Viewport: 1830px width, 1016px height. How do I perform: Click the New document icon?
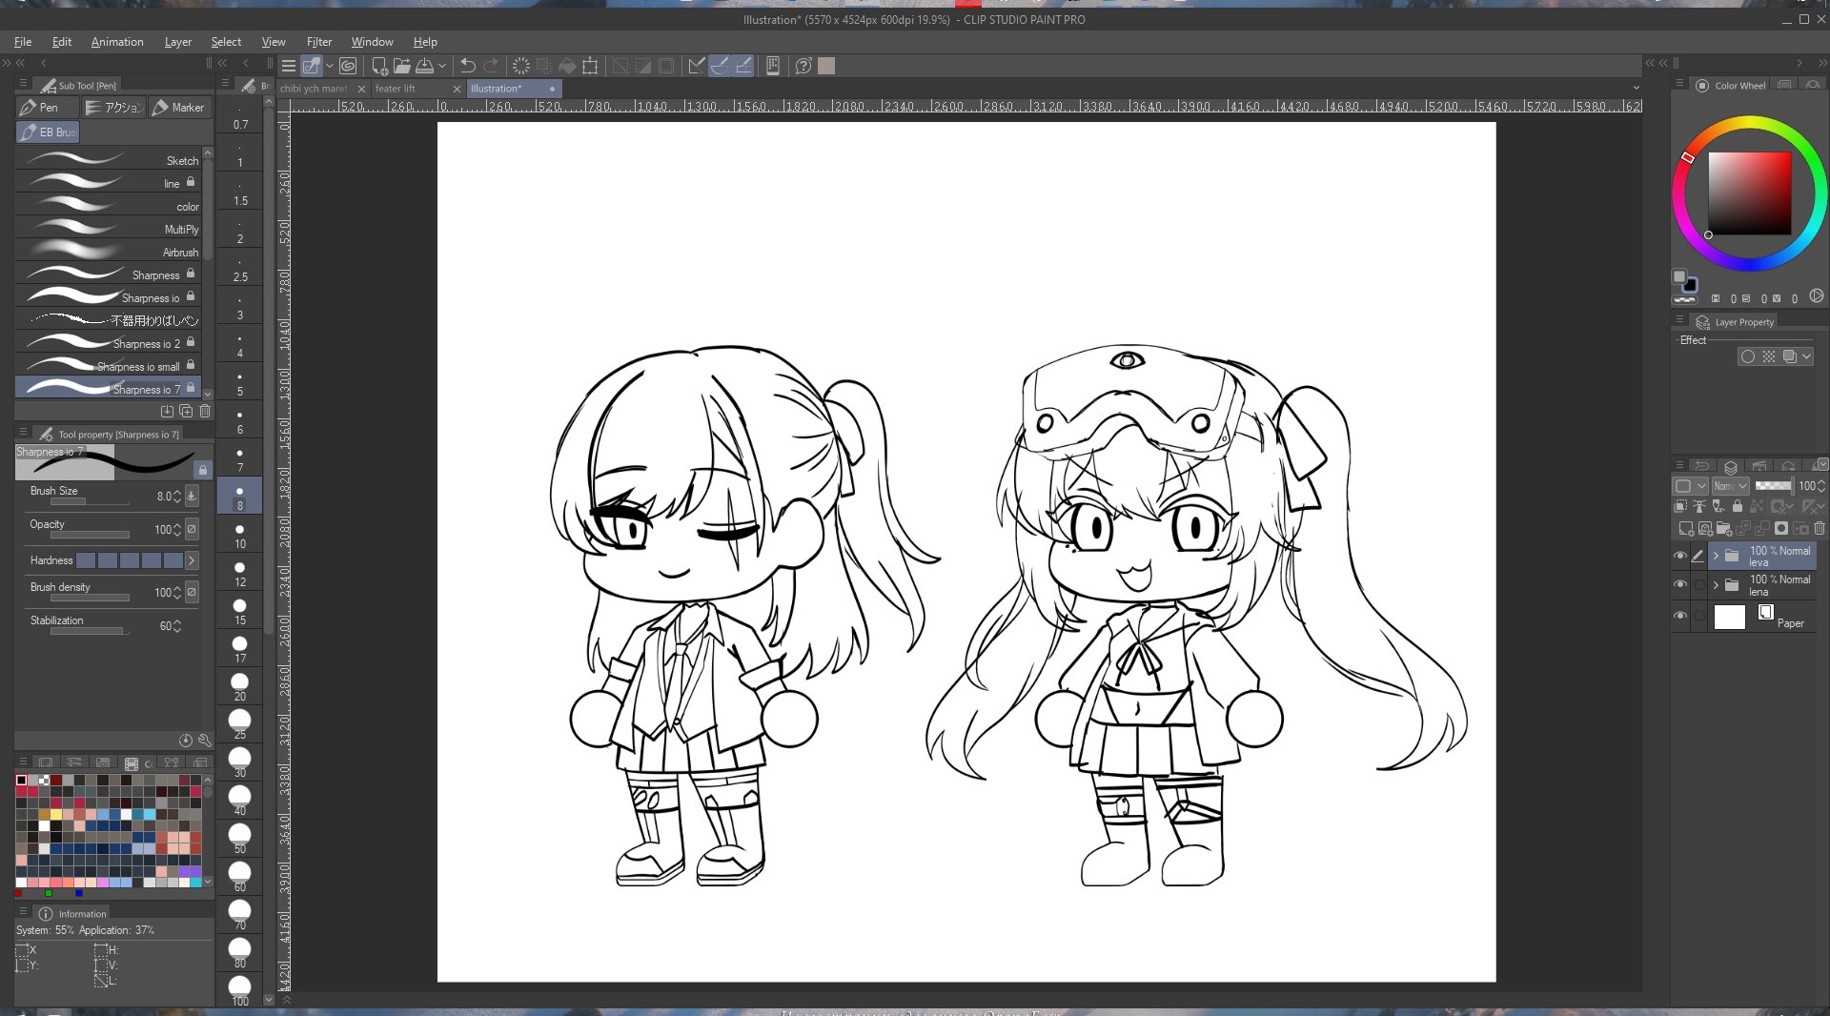click(x=378, y=66)
